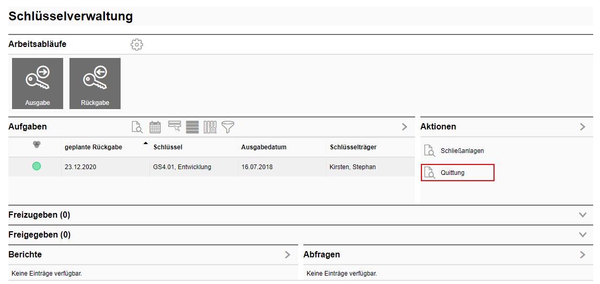Open the Schließanlagen action link
600x284 pixels.
point(462,151)
